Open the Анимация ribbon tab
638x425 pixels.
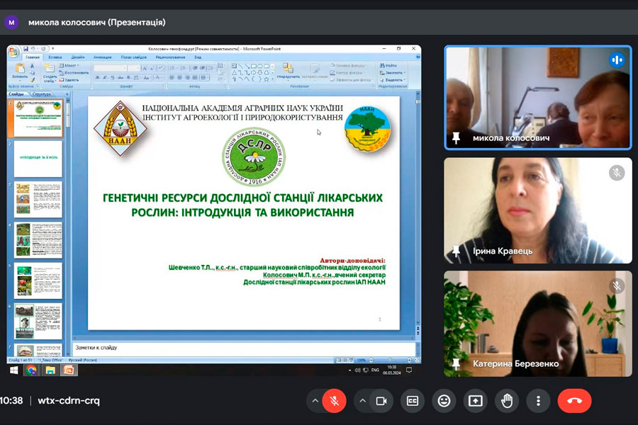(x=103, y=57)
